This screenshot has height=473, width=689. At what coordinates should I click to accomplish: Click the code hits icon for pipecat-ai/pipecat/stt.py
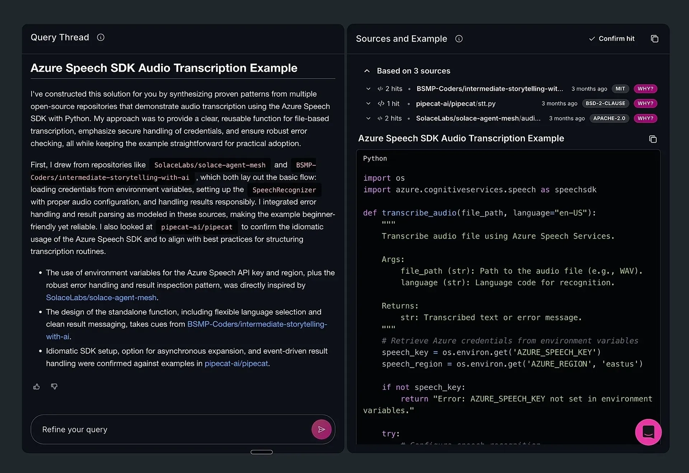pos(381,104)
